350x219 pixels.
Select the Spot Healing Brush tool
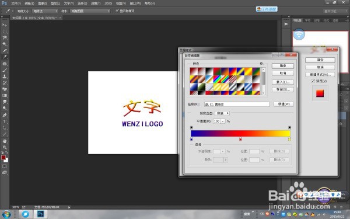(x=5, y=64)
